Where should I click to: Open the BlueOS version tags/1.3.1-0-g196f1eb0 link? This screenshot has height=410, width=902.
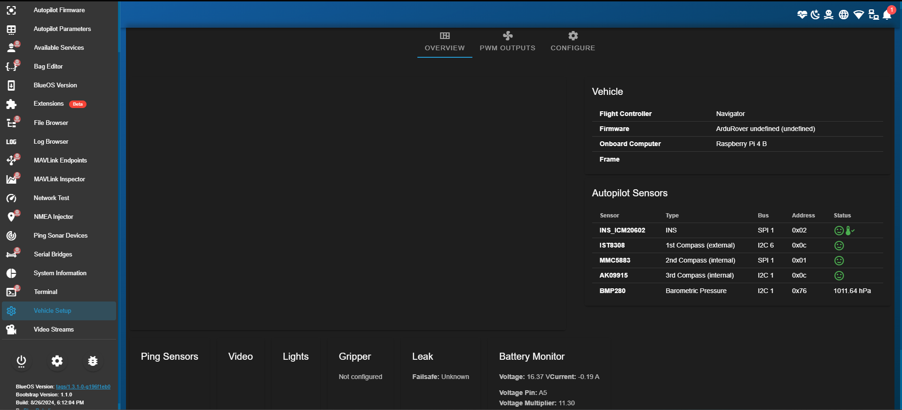[x=83, y=387]
